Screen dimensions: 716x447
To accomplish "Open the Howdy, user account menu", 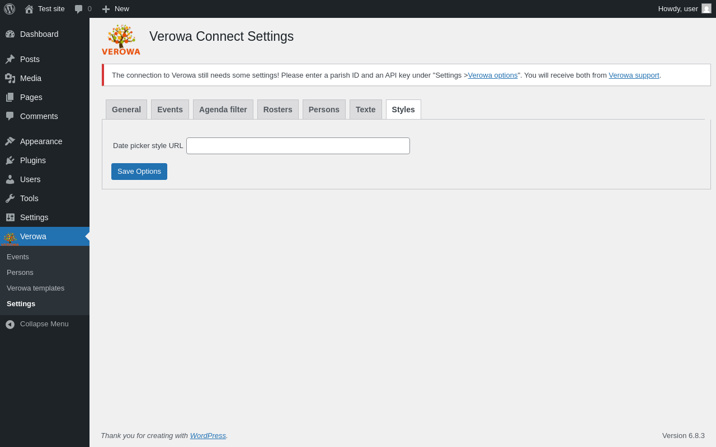I will (x=685, y=9).
